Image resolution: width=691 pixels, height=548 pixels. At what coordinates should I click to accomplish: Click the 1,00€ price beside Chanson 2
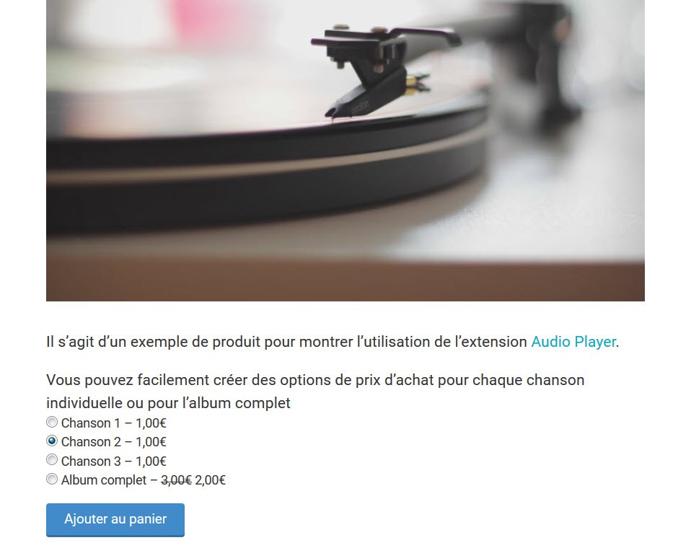(x=151, y=442)
